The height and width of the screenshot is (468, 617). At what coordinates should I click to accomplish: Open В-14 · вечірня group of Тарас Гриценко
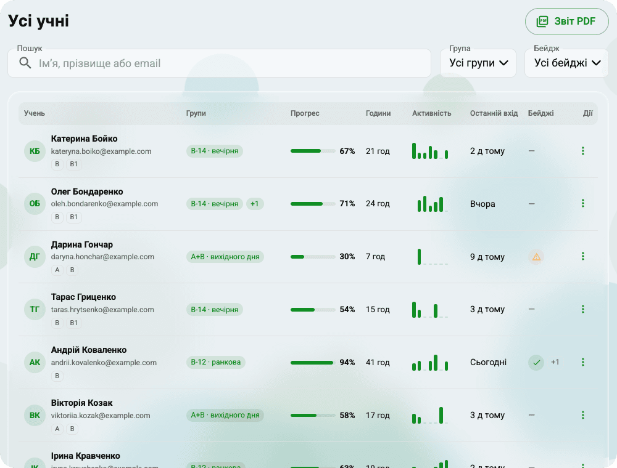click(x=215, y=309)
